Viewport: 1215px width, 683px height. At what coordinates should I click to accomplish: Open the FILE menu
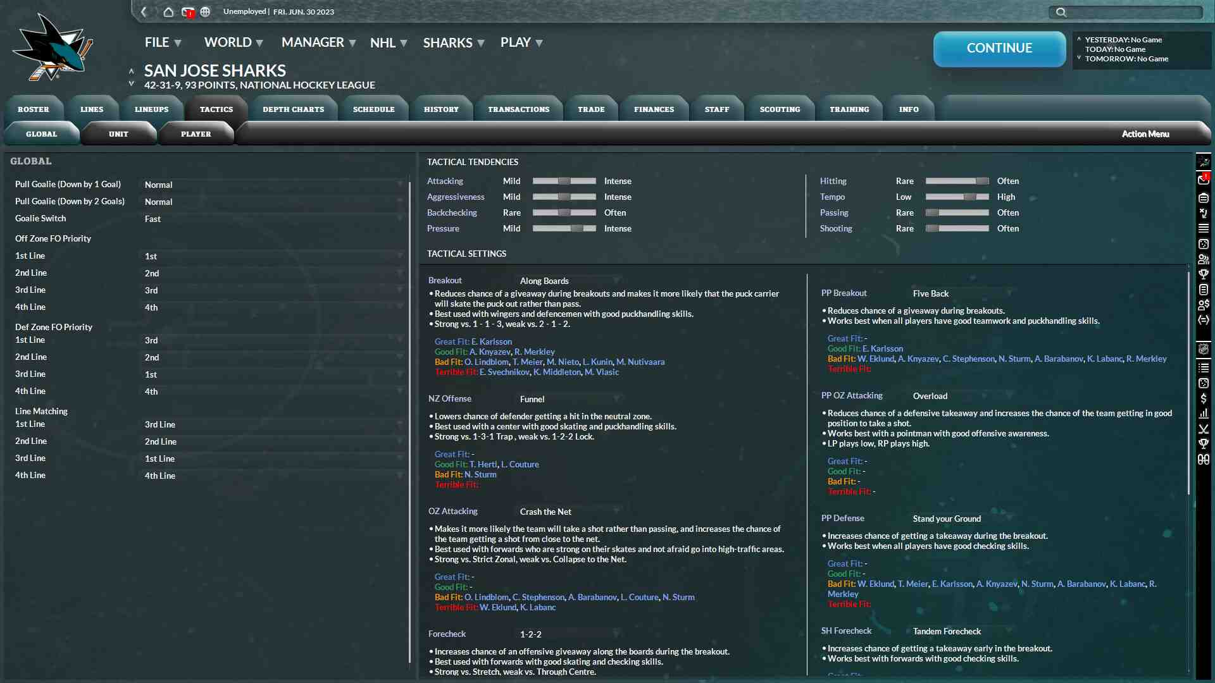tap(163, 42)
